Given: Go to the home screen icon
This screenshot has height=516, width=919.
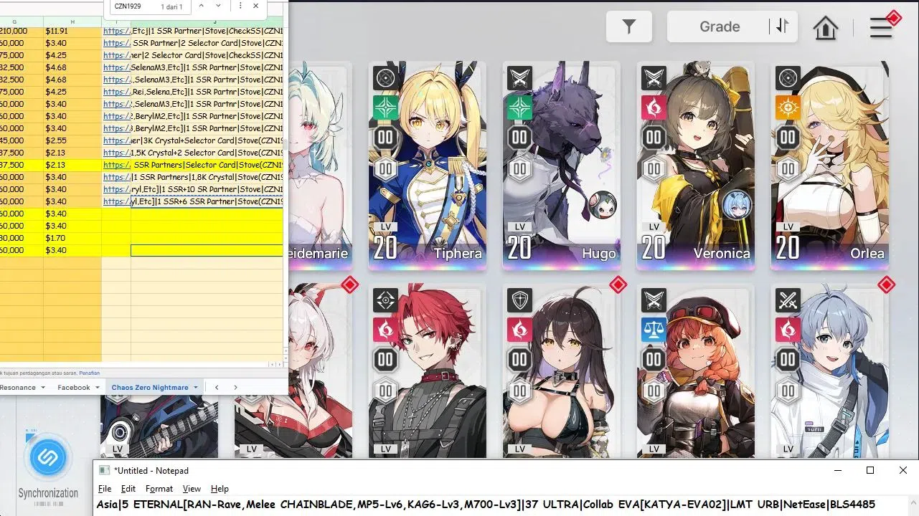Looking at the screenshot, I should tap(826, 28).
